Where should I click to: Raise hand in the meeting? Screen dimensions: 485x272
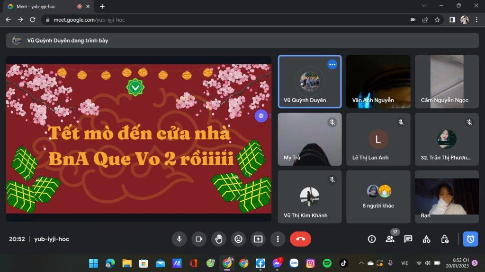click(x=219, y=239)
